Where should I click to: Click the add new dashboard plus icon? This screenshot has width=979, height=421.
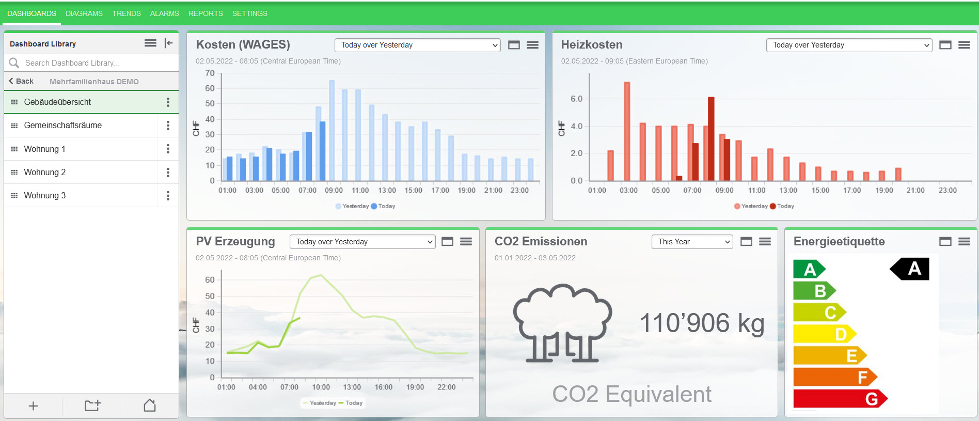(x=33, y=406)
